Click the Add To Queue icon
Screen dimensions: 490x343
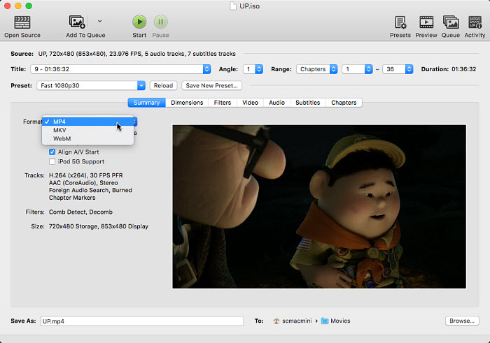coord(77,22)
